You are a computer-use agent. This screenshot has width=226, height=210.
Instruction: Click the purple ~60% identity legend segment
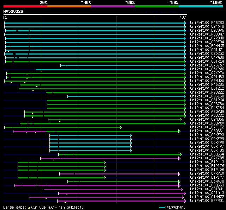click(x=113, y=6)
